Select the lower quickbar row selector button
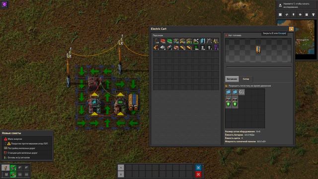Screen dimensions: 318x179 (121, 175)
